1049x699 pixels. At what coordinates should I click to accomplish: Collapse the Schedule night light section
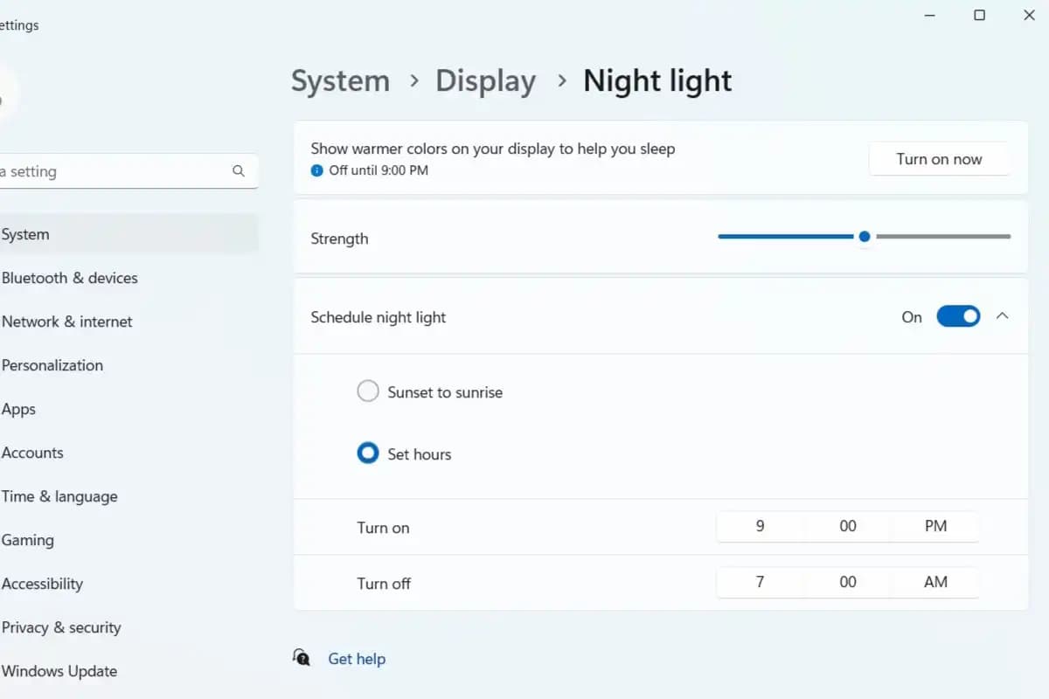pos(1003,316)
